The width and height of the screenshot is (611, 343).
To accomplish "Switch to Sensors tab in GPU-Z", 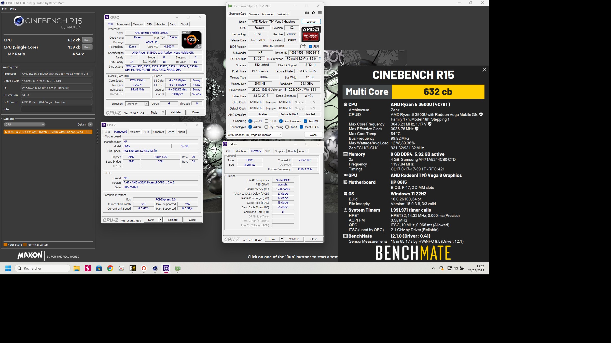I will point(254,14).
